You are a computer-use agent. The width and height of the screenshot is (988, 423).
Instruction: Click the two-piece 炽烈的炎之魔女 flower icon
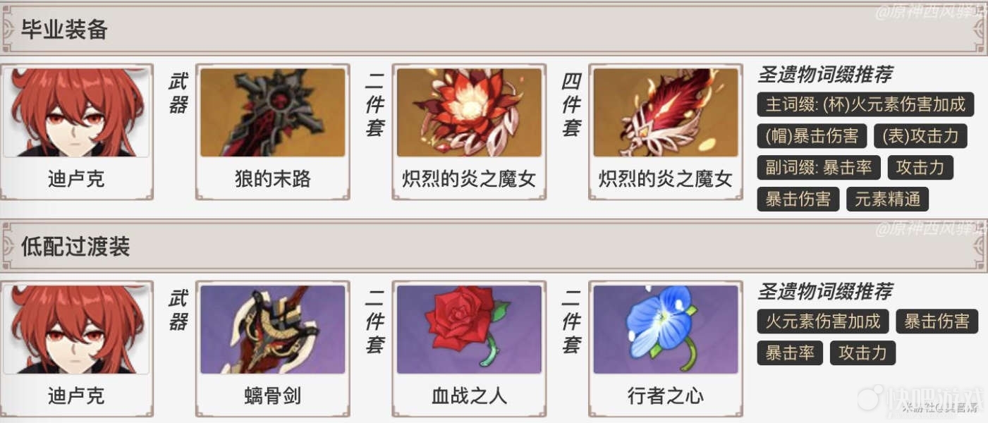469,113
